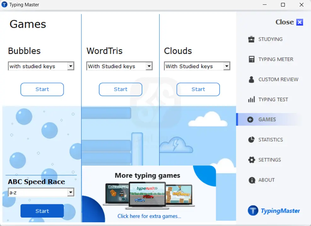This screenshot has width=311, height=226.
Task: Open STATISTICS via the pie chart icon
Action: coord(251,140)
